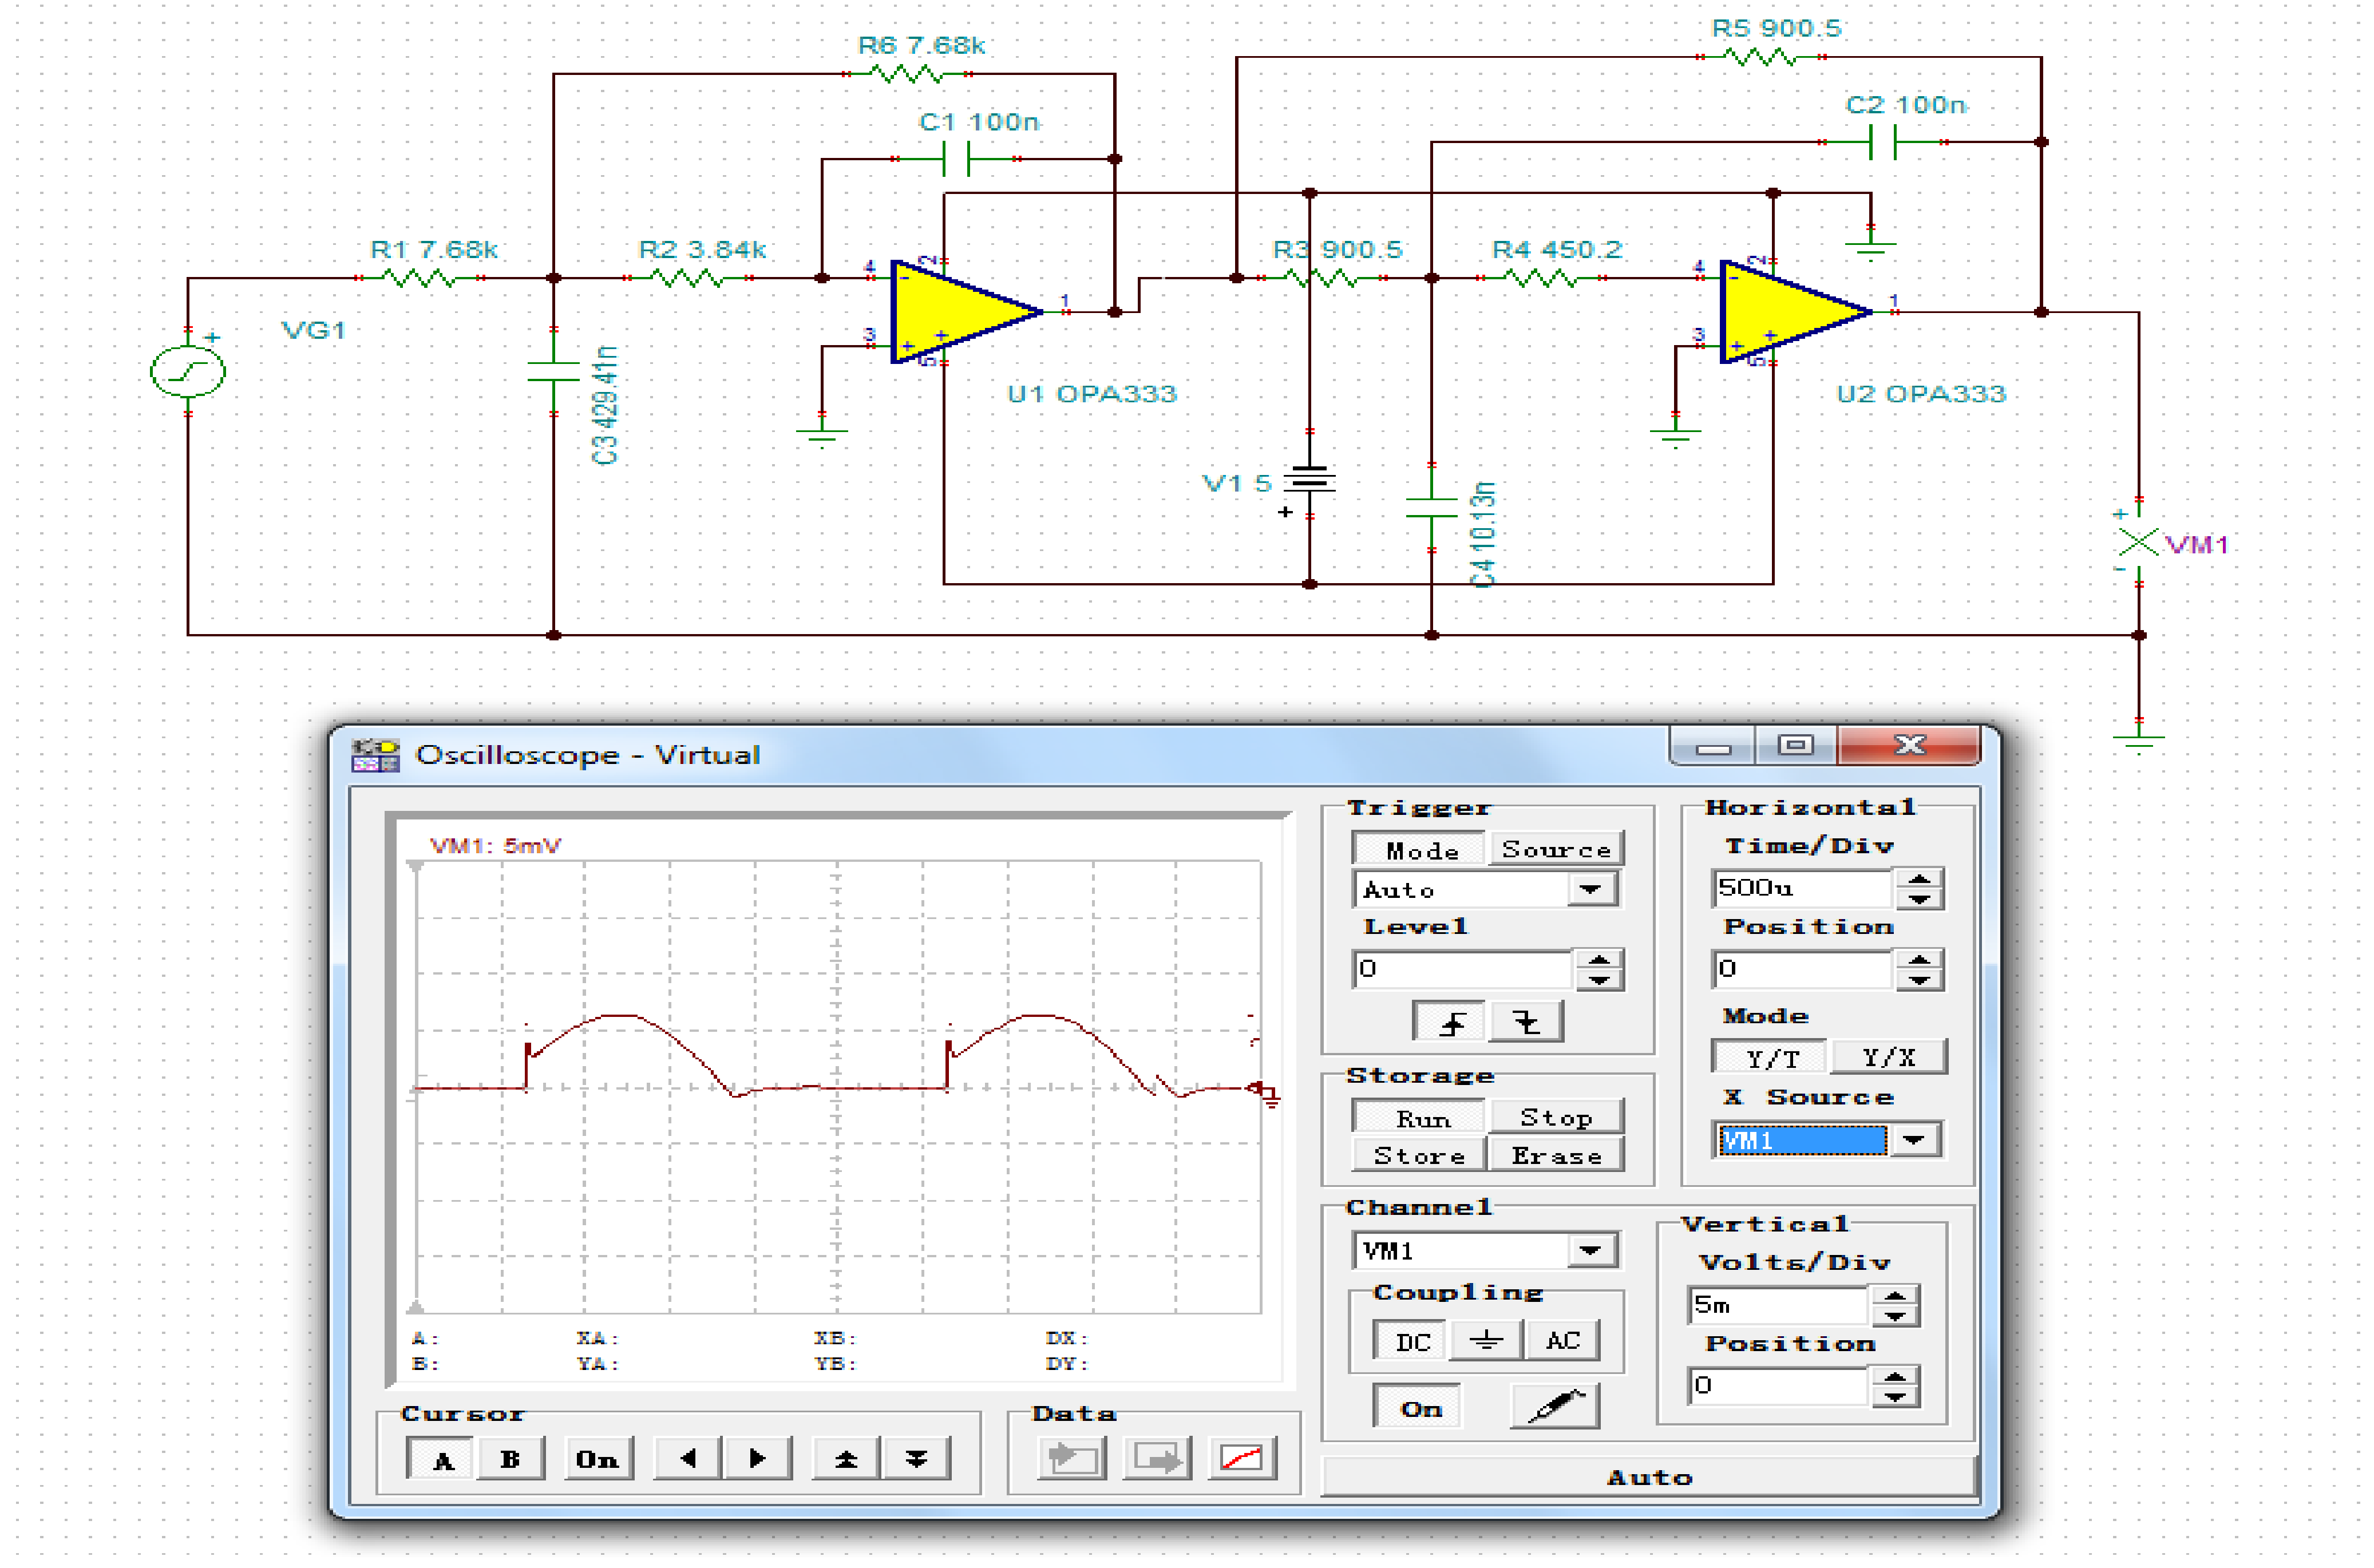Click the channel probe pen icon
Viewport: 2374px width, 1568px height.
pos(1555,1407)
